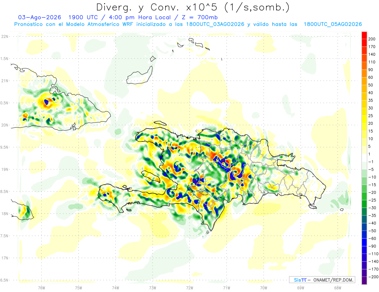The height and width of the screenshot is (292, 379).
Task: Click the '68W' longitude label
Action: [x=337, y=287]
